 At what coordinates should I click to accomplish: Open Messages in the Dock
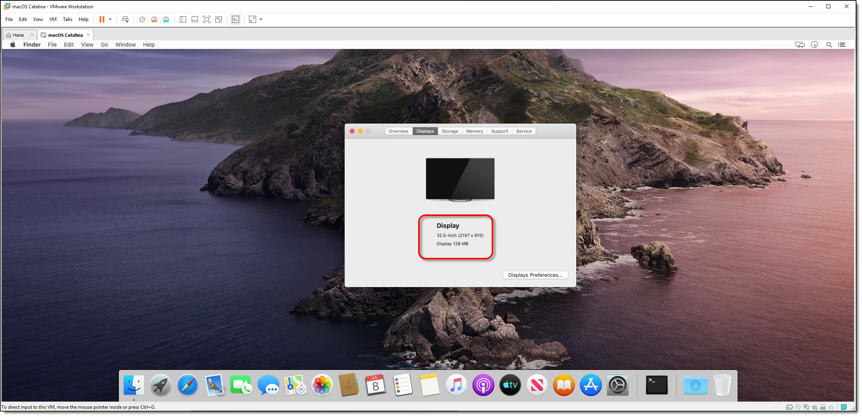pyautogui.click(x=268, y=385)
